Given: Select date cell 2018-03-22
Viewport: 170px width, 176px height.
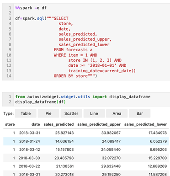Looking at the screenshot, I should click(29, 166).
